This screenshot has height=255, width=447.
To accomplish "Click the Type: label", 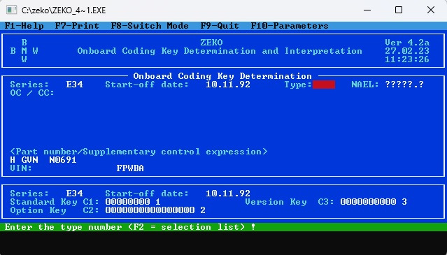I will click(x=298, y=85).
